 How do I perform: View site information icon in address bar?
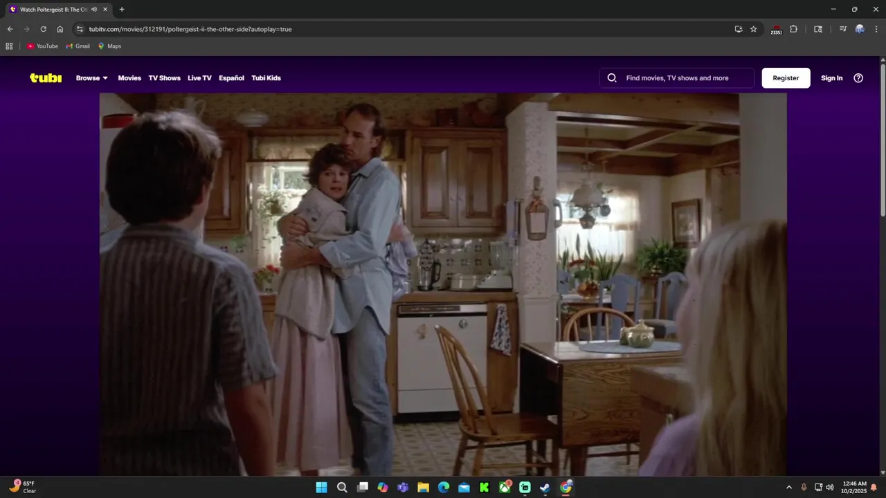[x=80, y=29]
